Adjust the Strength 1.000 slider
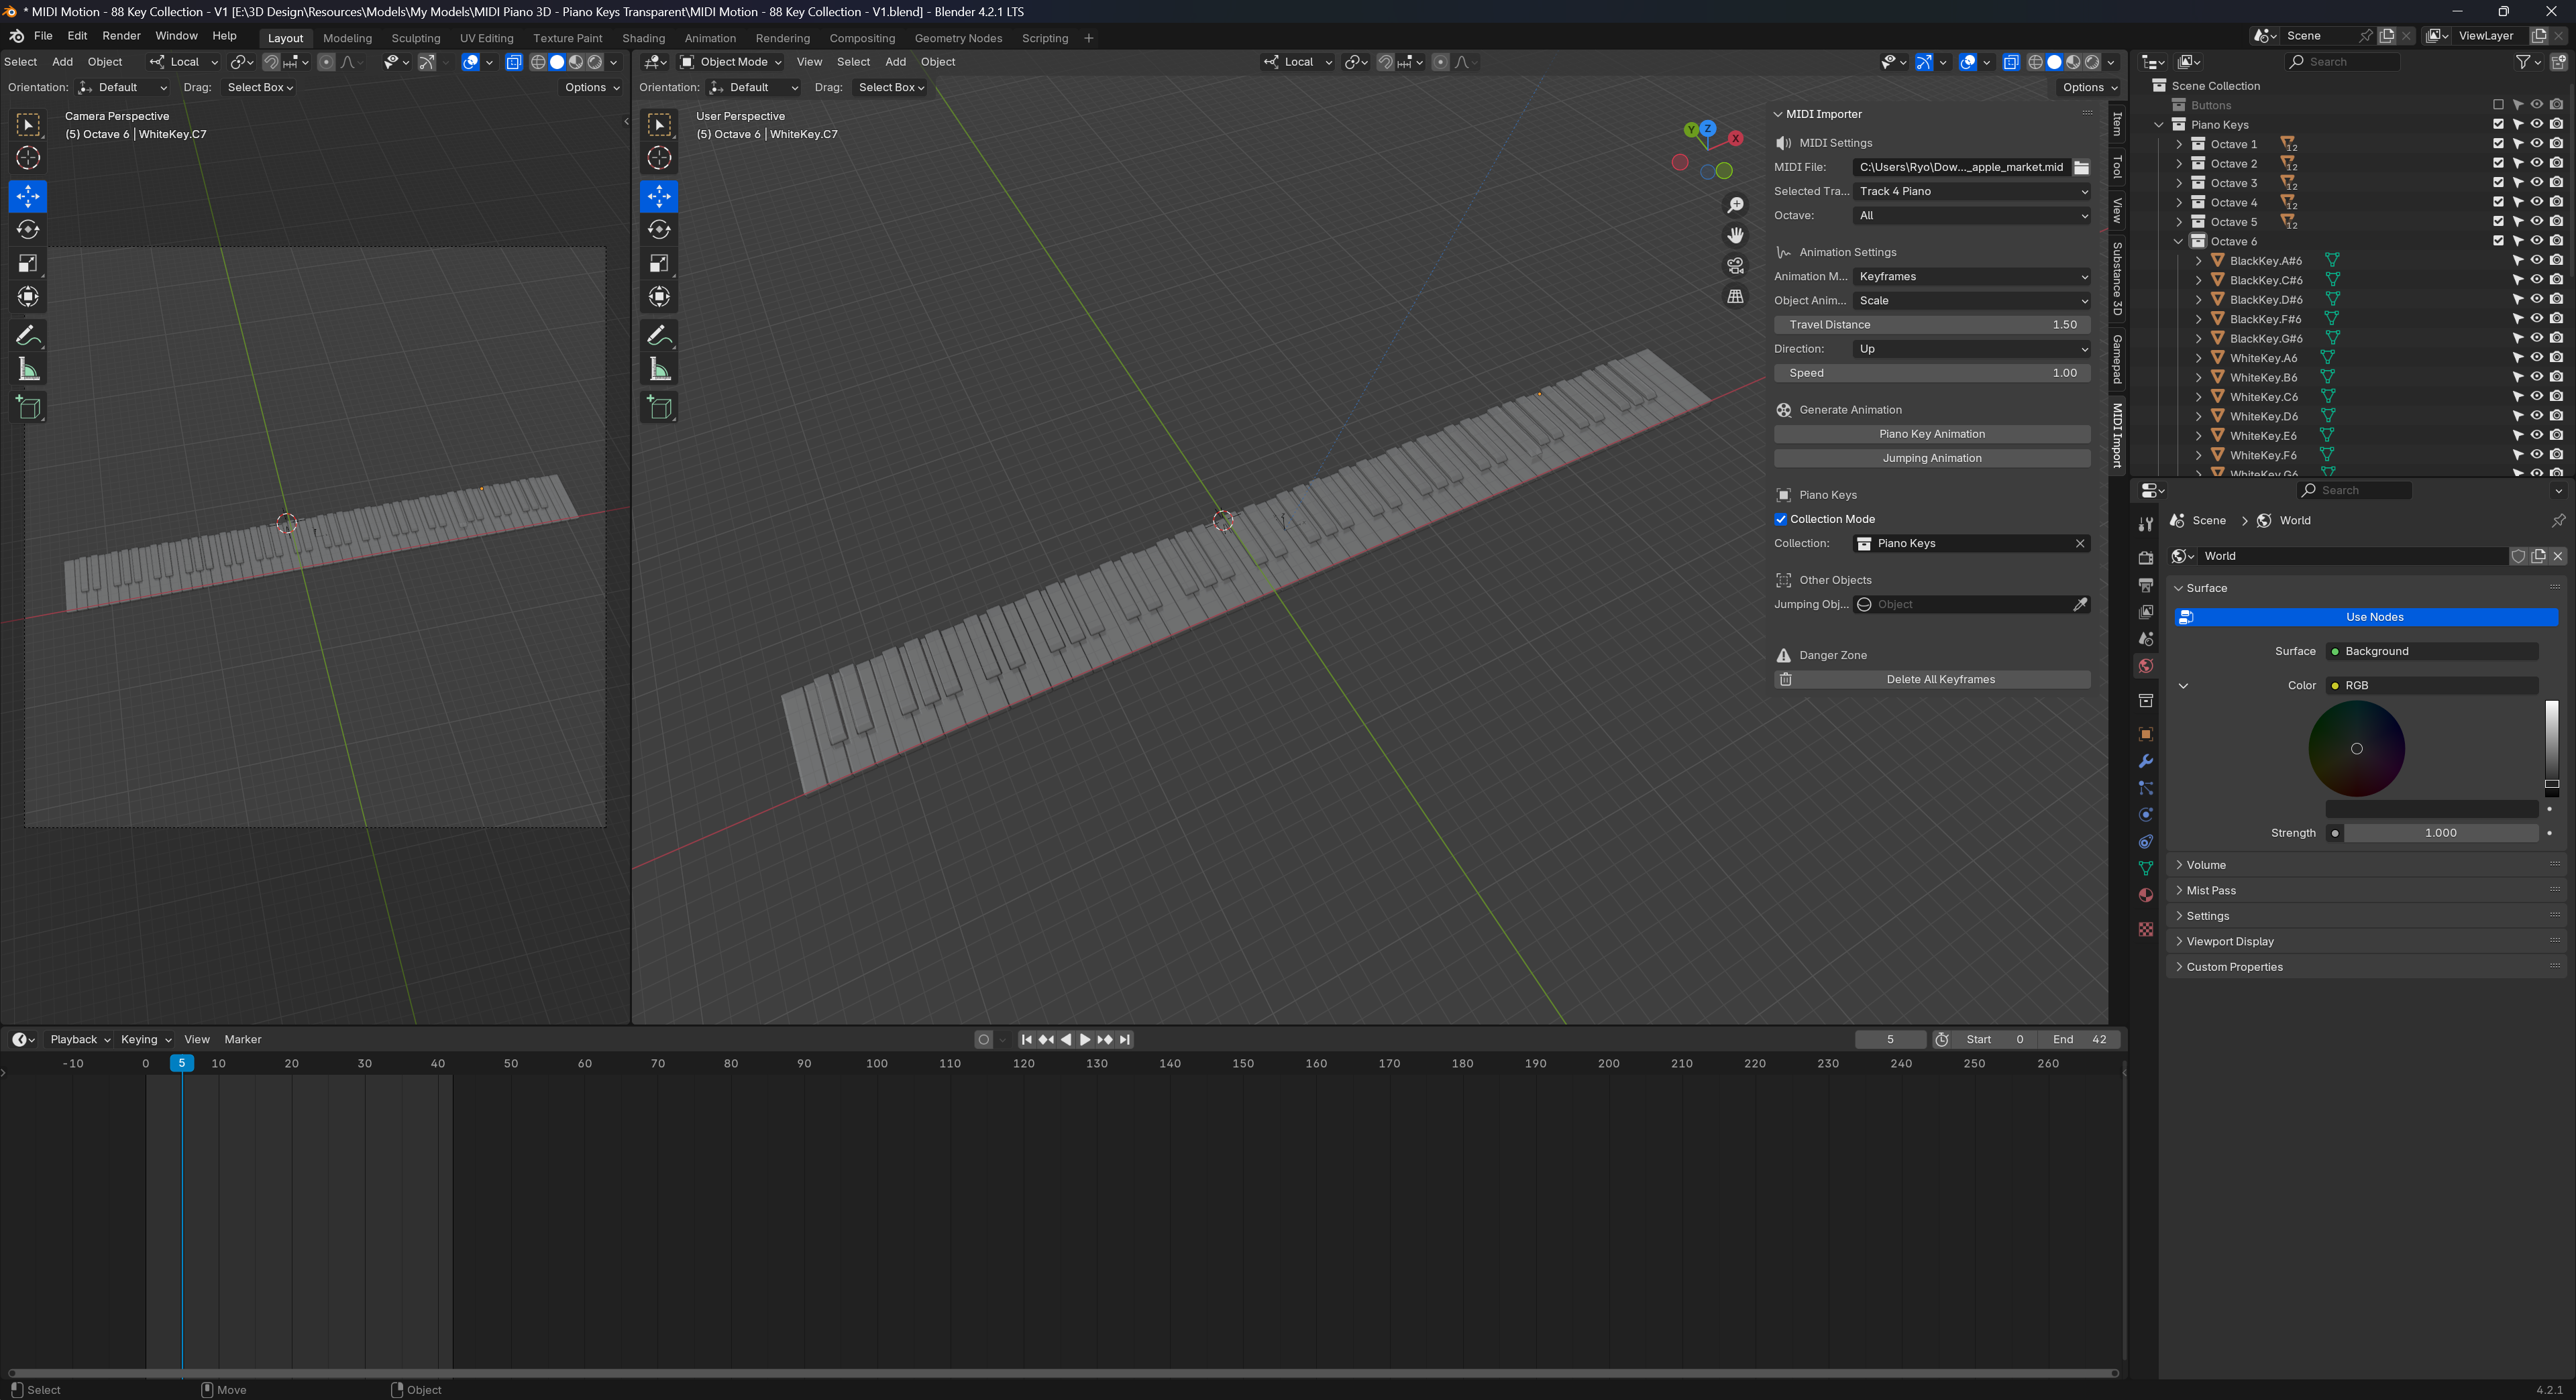The width and height of the screenshot is (2576, 1400). 2441,833
